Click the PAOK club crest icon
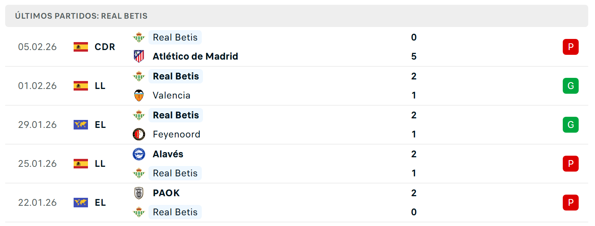This screenshot has width=595, height=226. [139, 193]
